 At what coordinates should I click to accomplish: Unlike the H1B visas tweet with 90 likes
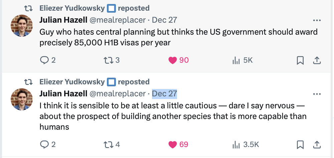click(178, 60)
